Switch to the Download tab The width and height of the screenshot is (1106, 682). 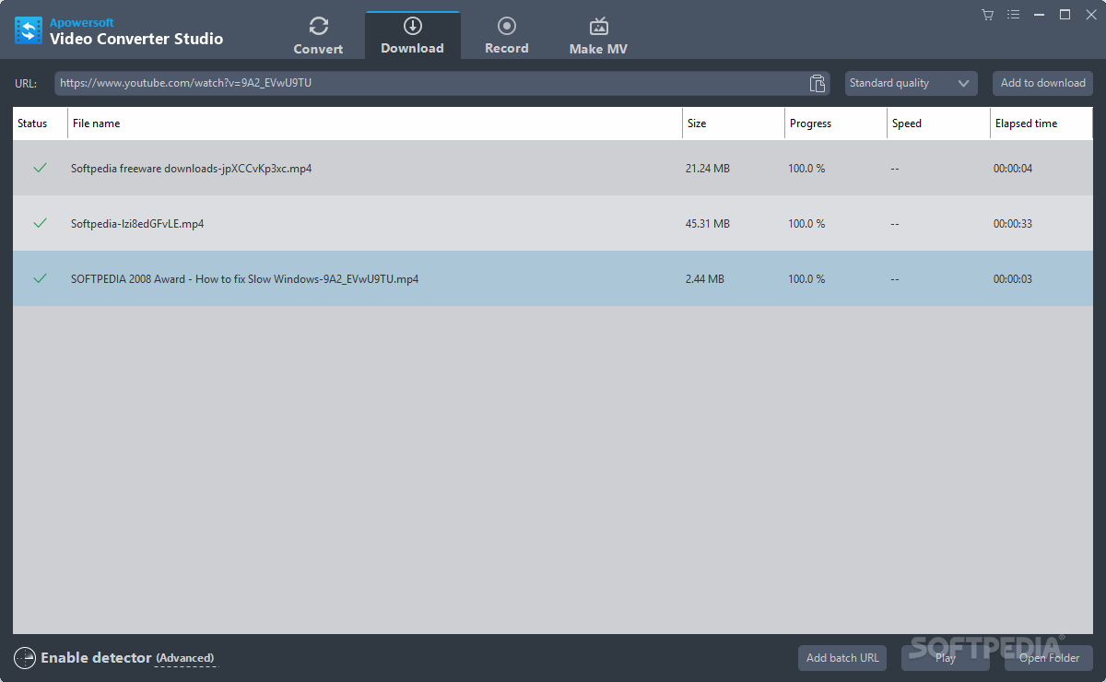pyautogui.click(x=413, y=36)
